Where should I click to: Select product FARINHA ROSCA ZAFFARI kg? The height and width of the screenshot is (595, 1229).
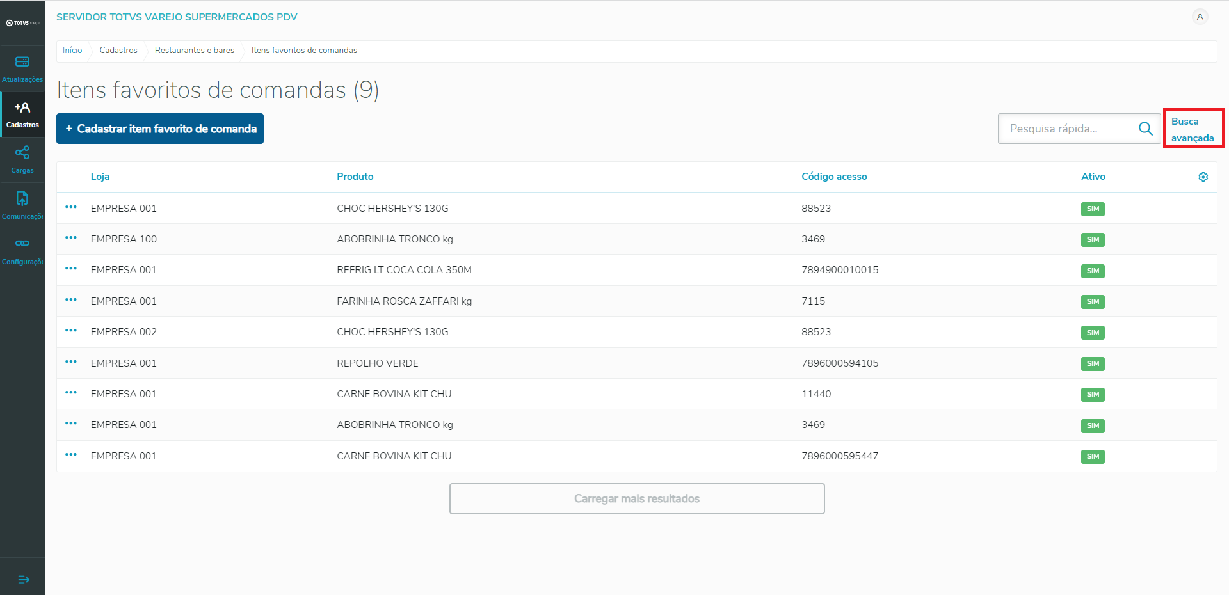(x=404, y=301)
